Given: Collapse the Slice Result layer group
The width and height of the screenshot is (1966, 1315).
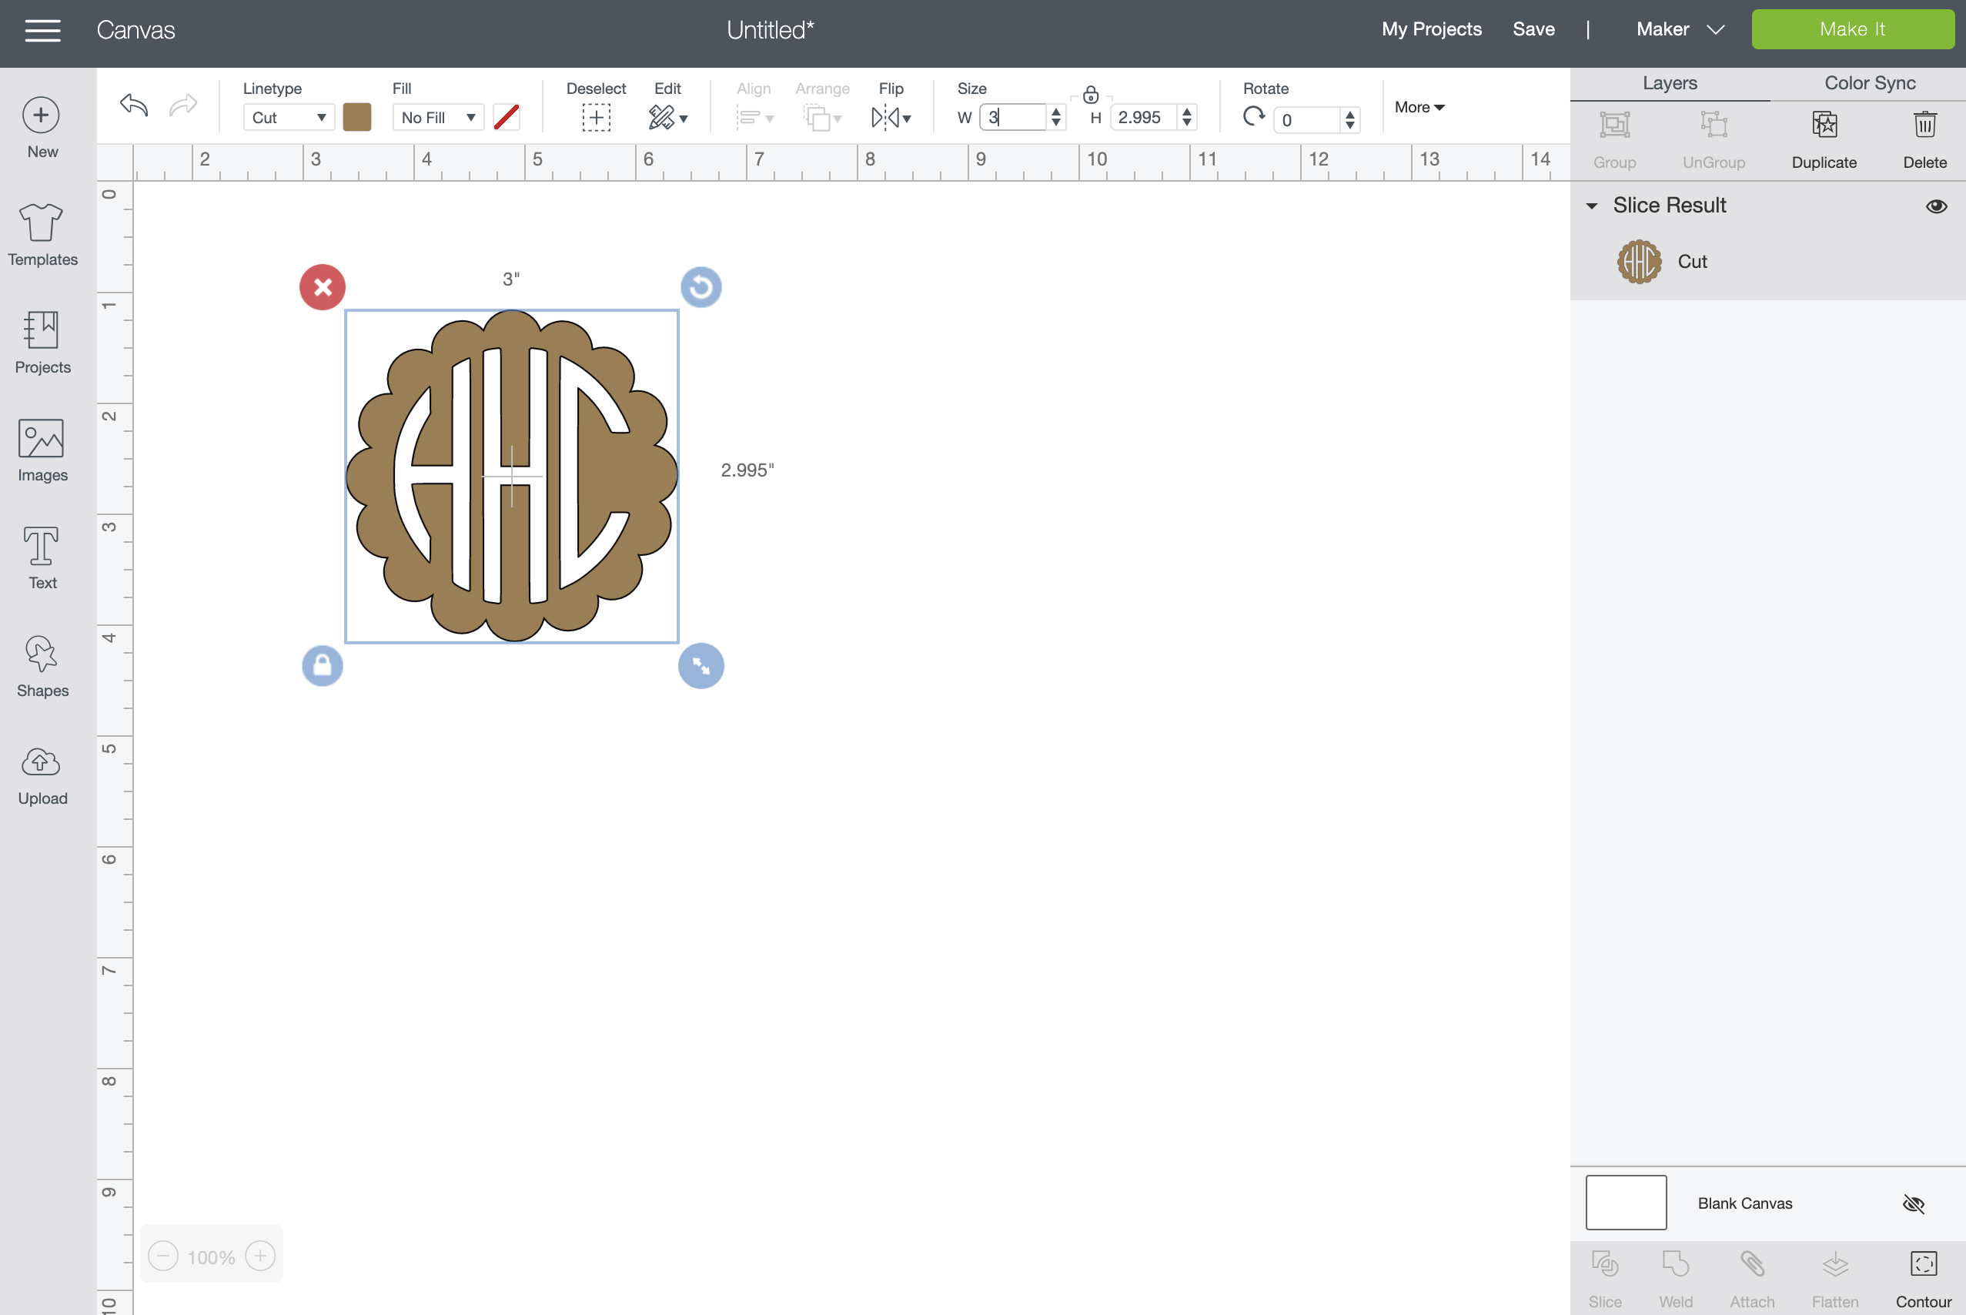Looking at the screenshot, I should click(x=1591, y=206).
